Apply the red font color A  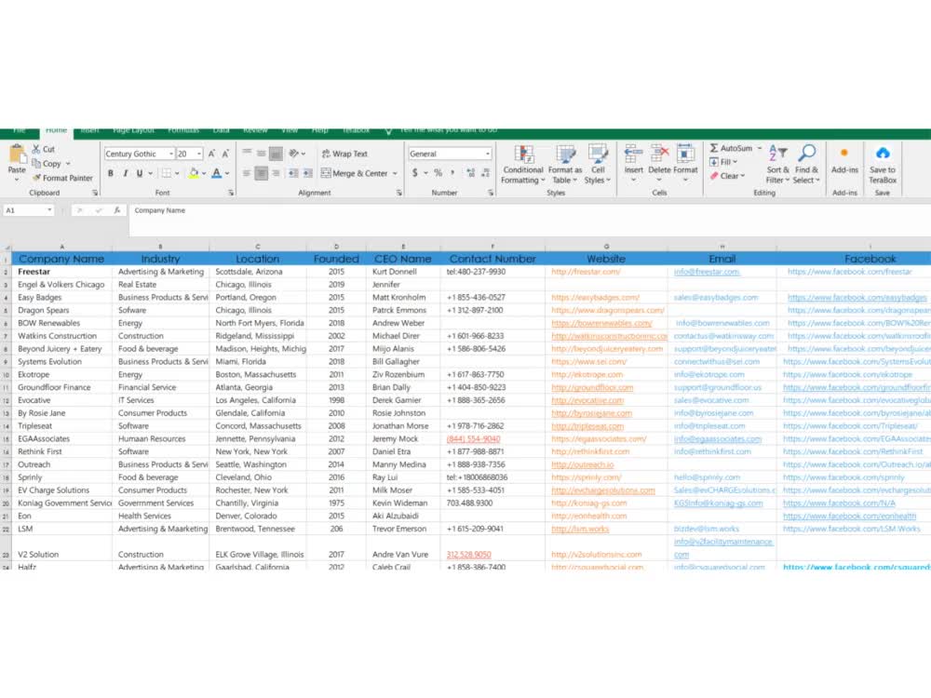point(217,173)
